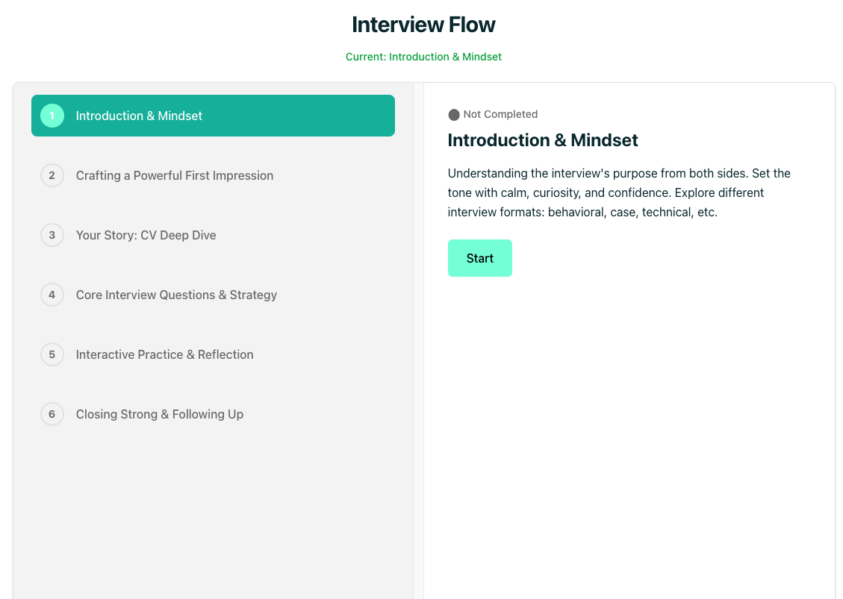
Task: Click the number 1 step circle
Action: pos(52,116)
